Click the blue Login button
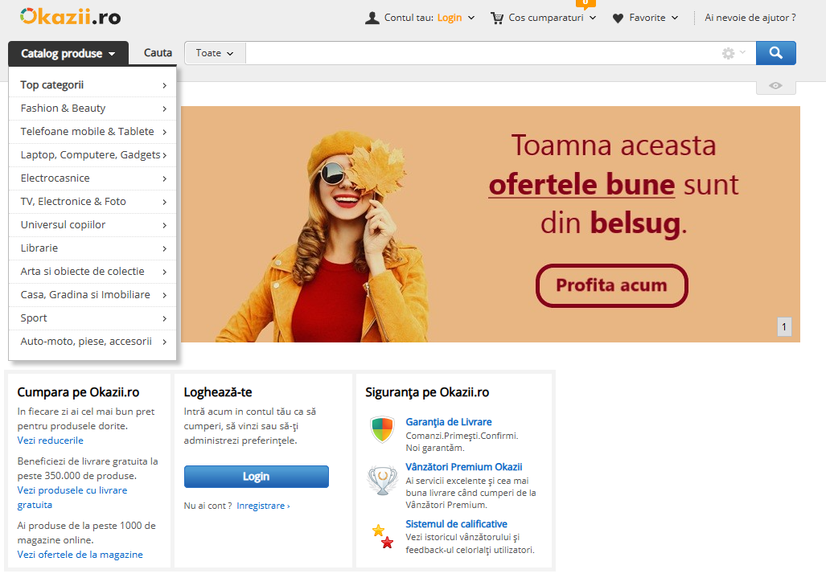Viewport: 826px width, 586px height. click(256, 477)
